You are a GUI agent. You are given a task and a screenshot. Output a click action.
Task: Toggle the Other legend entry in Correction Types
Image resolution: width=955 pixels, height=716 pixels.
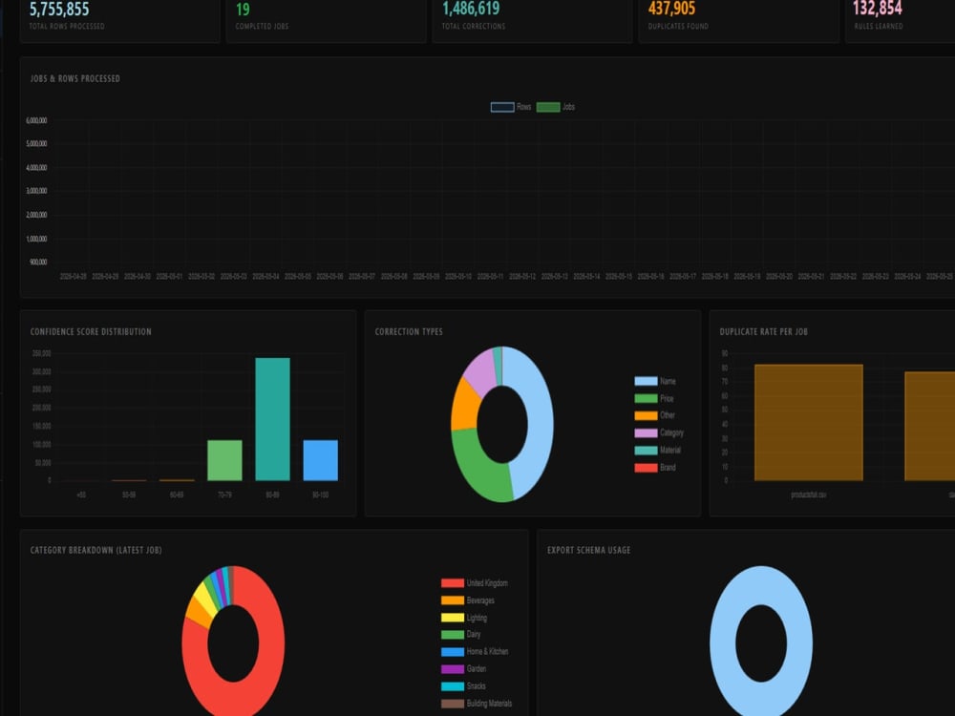point(655,415)
